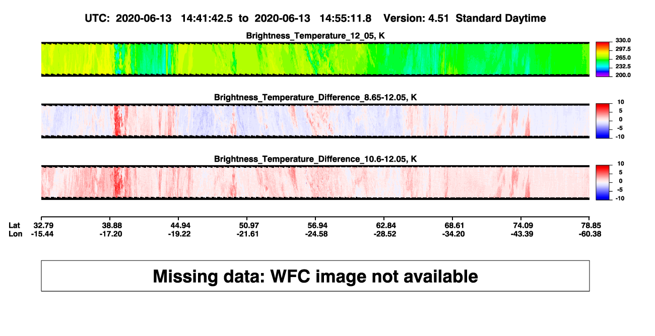Click the '10' label on the 8.65-12.05 color bar

coord(621,102)
